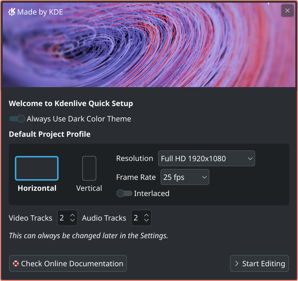Click the lifebuoy help icon
The width and height of the screenshot is (298, 281).
(x=16, y=263)
